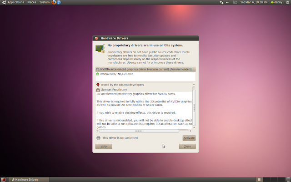Click the Activate button
291x182 pixels.
189,138
